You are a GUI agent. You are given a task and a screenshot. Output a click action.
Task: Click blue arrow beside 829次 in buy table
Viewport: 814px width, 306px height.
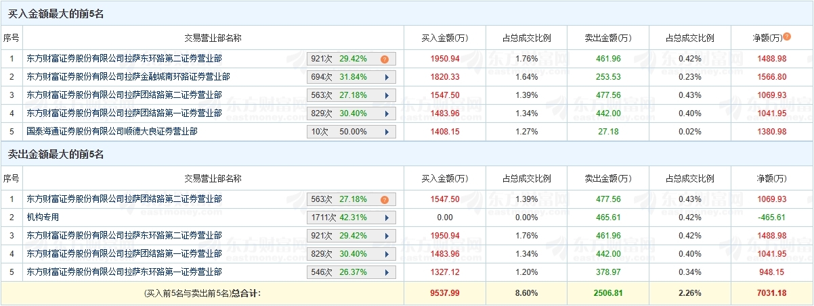[386, 113]
